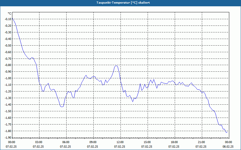241x150 pixels.
Task: Click the 15:00 time label
Action: (147, 142)
